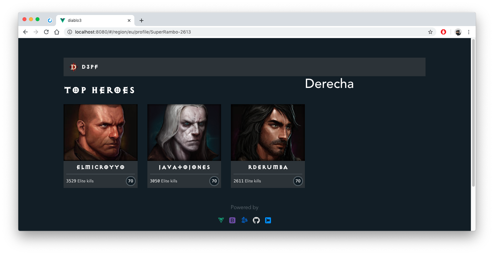
Task: Open the Battle.net logo link in the footer
Action: point(245,220)
